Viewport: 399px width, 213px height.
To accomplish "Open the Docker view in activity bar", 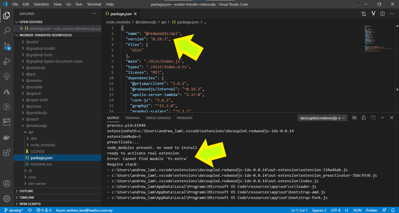I will (x=7, y=137).
